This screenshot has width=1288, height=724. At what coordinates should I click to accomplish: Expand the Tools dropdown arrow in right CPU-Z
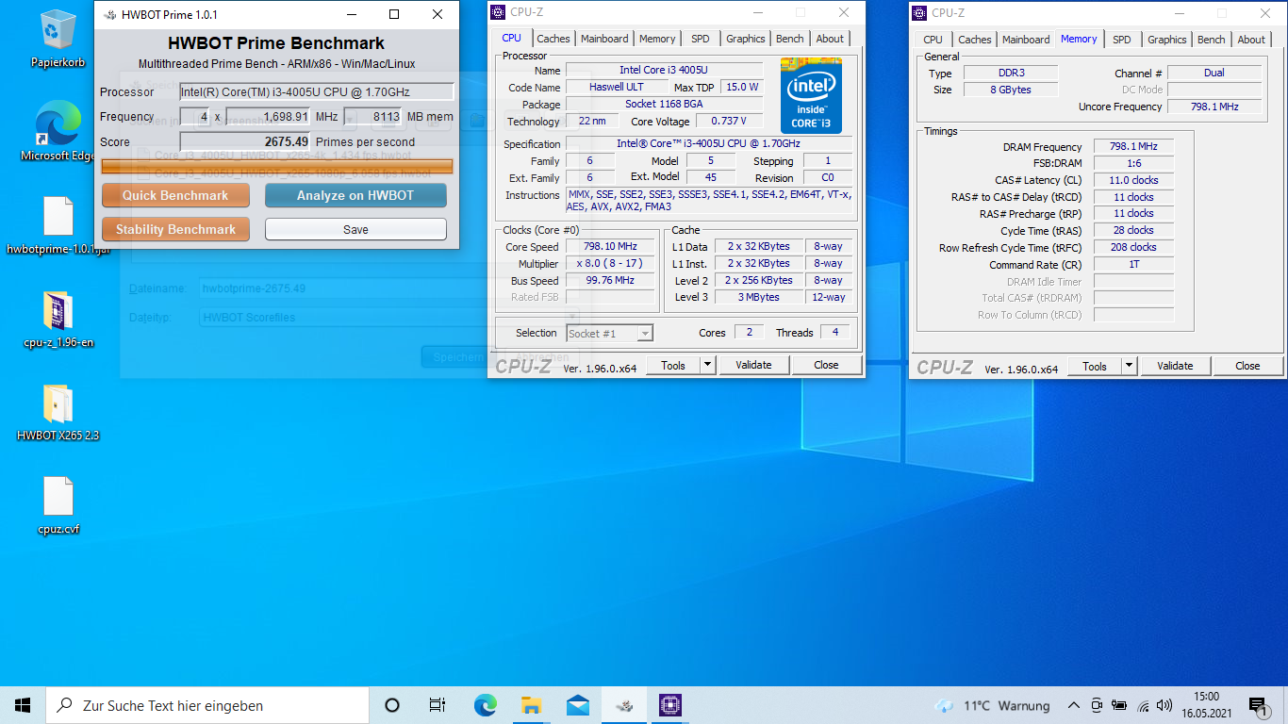click(x=1130, y=366)
